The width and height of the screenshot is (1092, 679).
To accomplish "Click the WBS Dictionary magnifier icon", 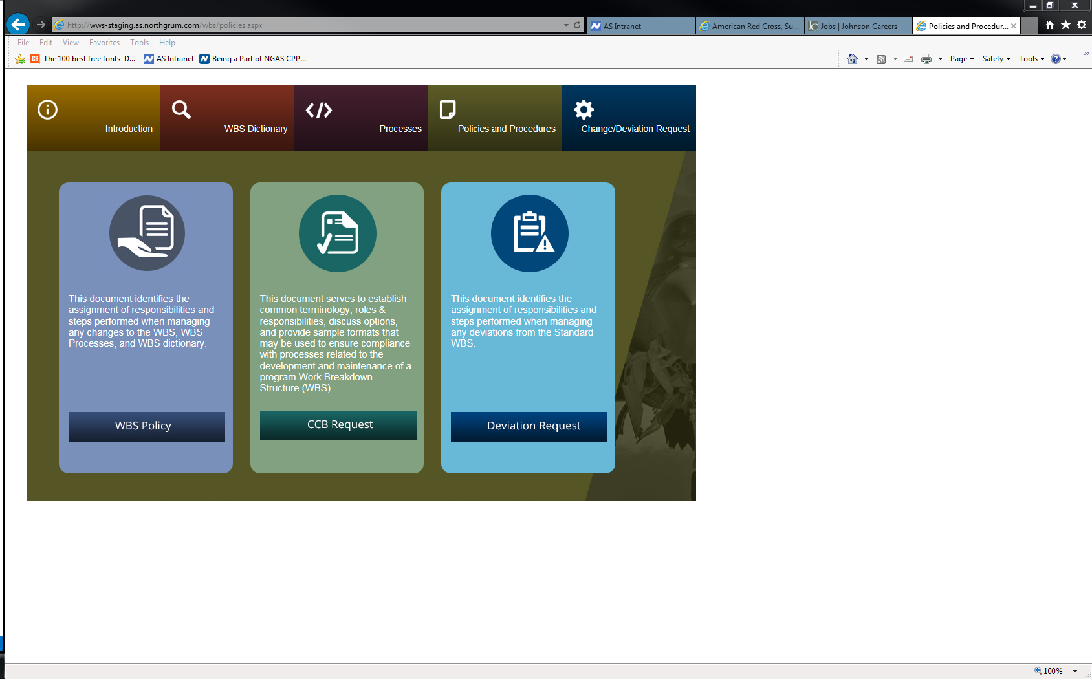I will click(181, 110).
